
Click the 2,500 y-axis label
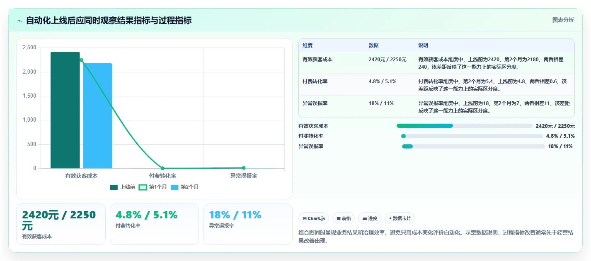click(x=29, y=48)
